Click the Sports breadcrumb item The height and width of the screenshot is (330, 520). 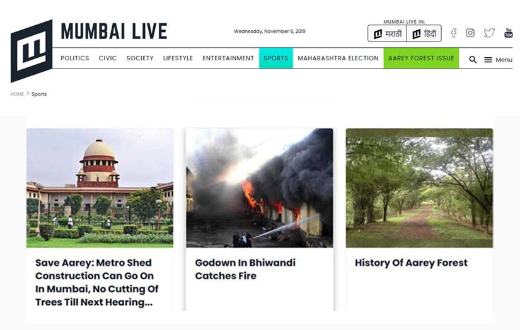[39, 94]
